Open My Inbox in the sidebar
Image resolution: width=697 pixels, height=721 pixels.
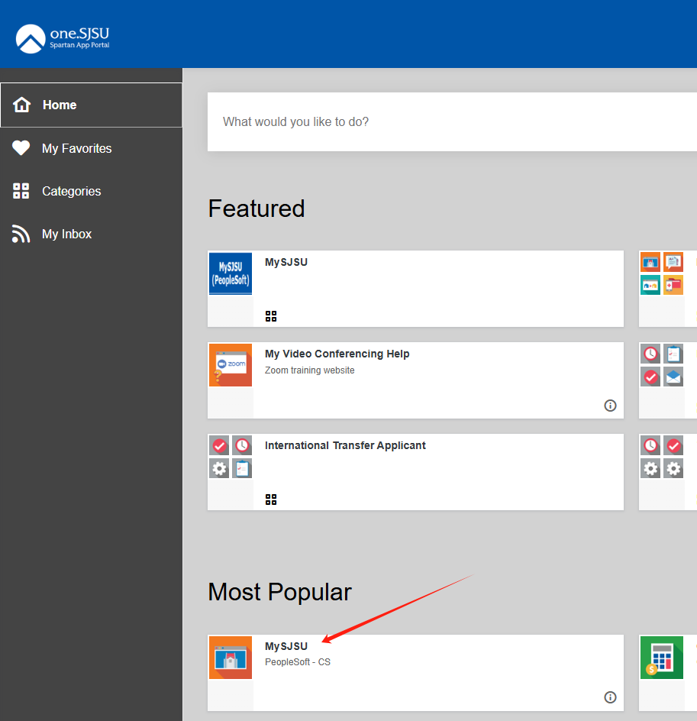click(x=66, y=234)
